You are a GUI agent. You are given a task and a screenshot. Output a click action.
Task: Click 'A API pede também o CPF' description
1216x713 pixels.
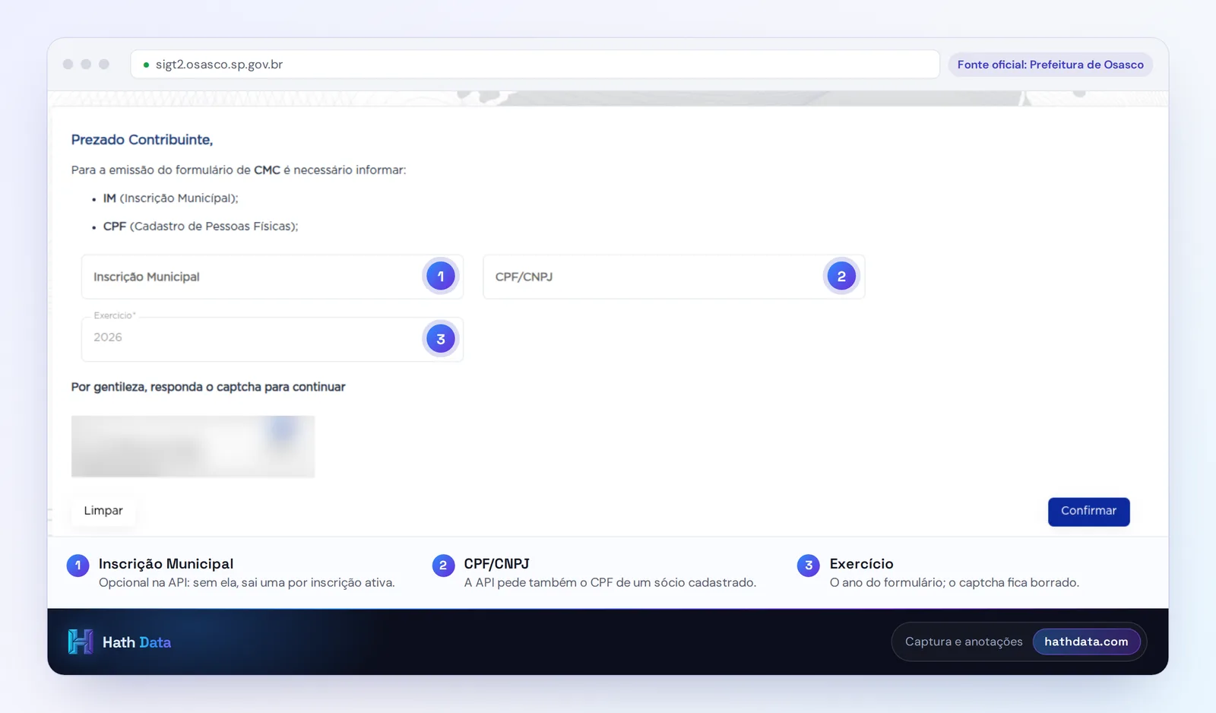click(610, 583)
